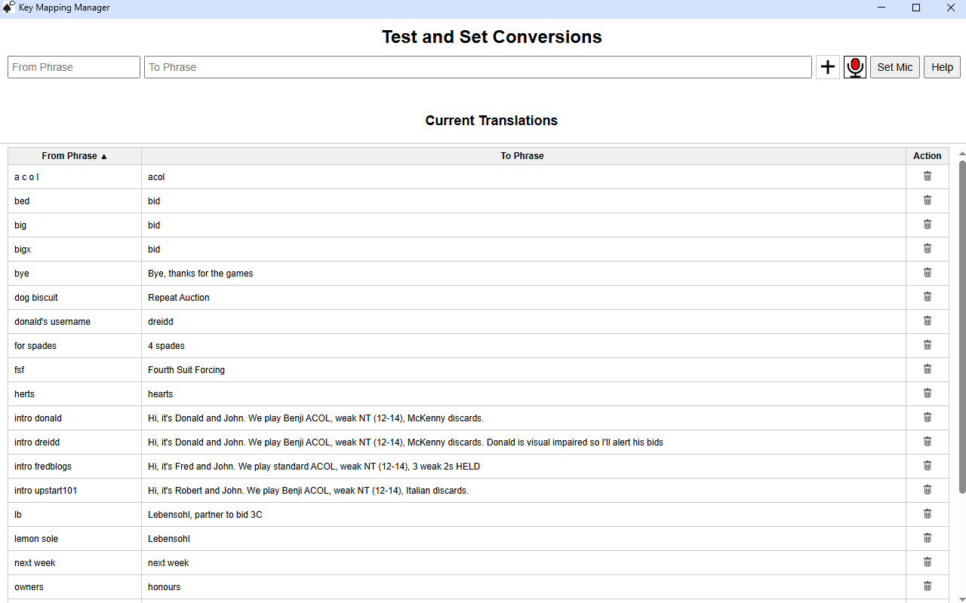This screenshot has width=966, height=603.
Task: Trash the 'lemon sole' mapping
Action: point(928,538)
